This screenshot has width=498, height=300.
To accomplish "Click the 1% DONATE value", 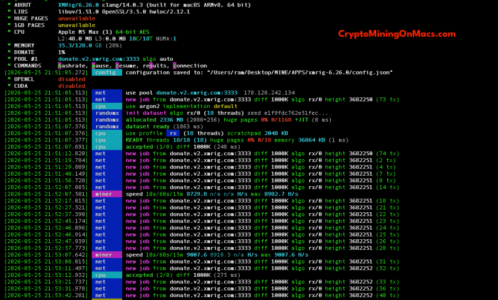I will pyautogui.click(x=61, y=52).
